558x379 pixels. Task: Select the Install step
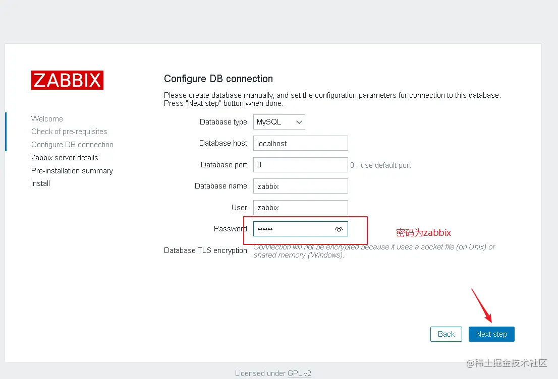tap(40, 183)
